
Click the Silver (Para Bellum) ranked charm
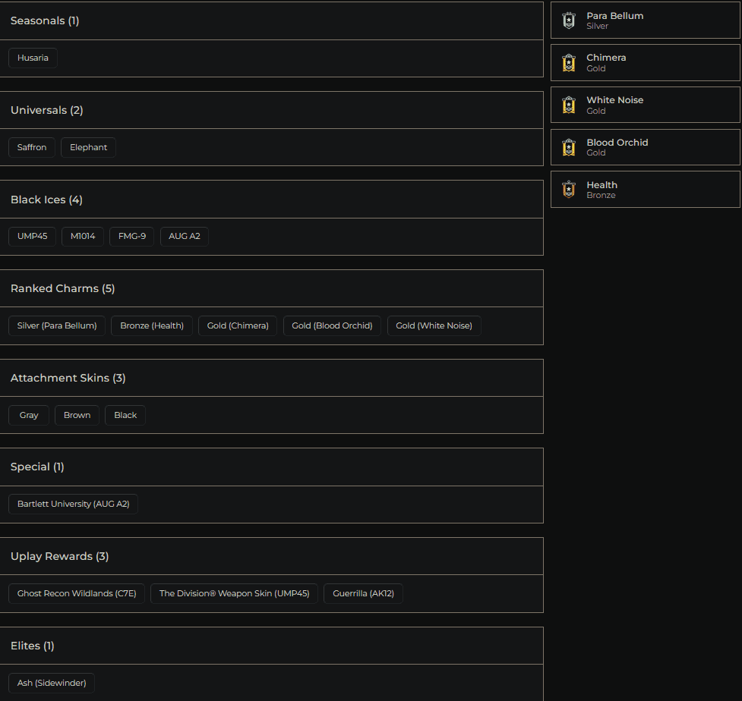click(56, 325)
